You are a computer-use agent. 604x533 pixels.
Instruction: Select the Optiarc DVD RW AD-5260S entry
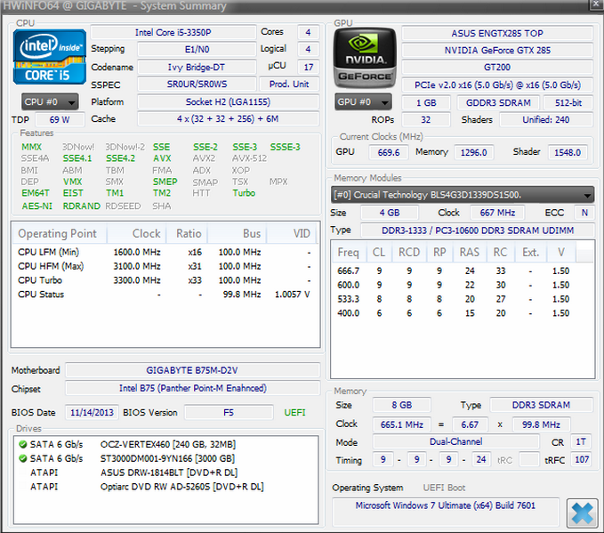[x=166, y=487]
